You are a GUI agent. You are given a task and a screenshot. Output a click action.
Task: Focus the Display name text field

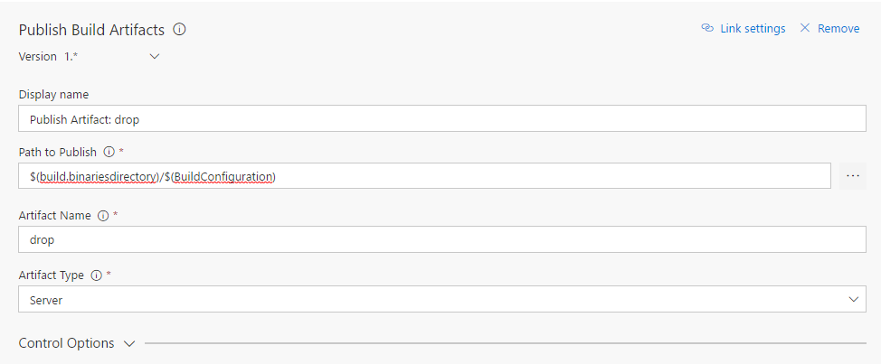click(x=441, y=119)
